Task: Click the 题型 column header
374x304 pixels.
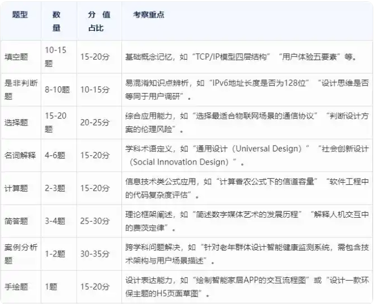Action: 20,15
